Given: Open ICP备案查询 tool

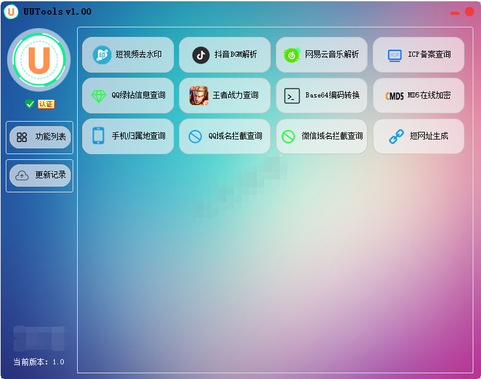Looking at the screenshot, I should [x=419, y=55].
